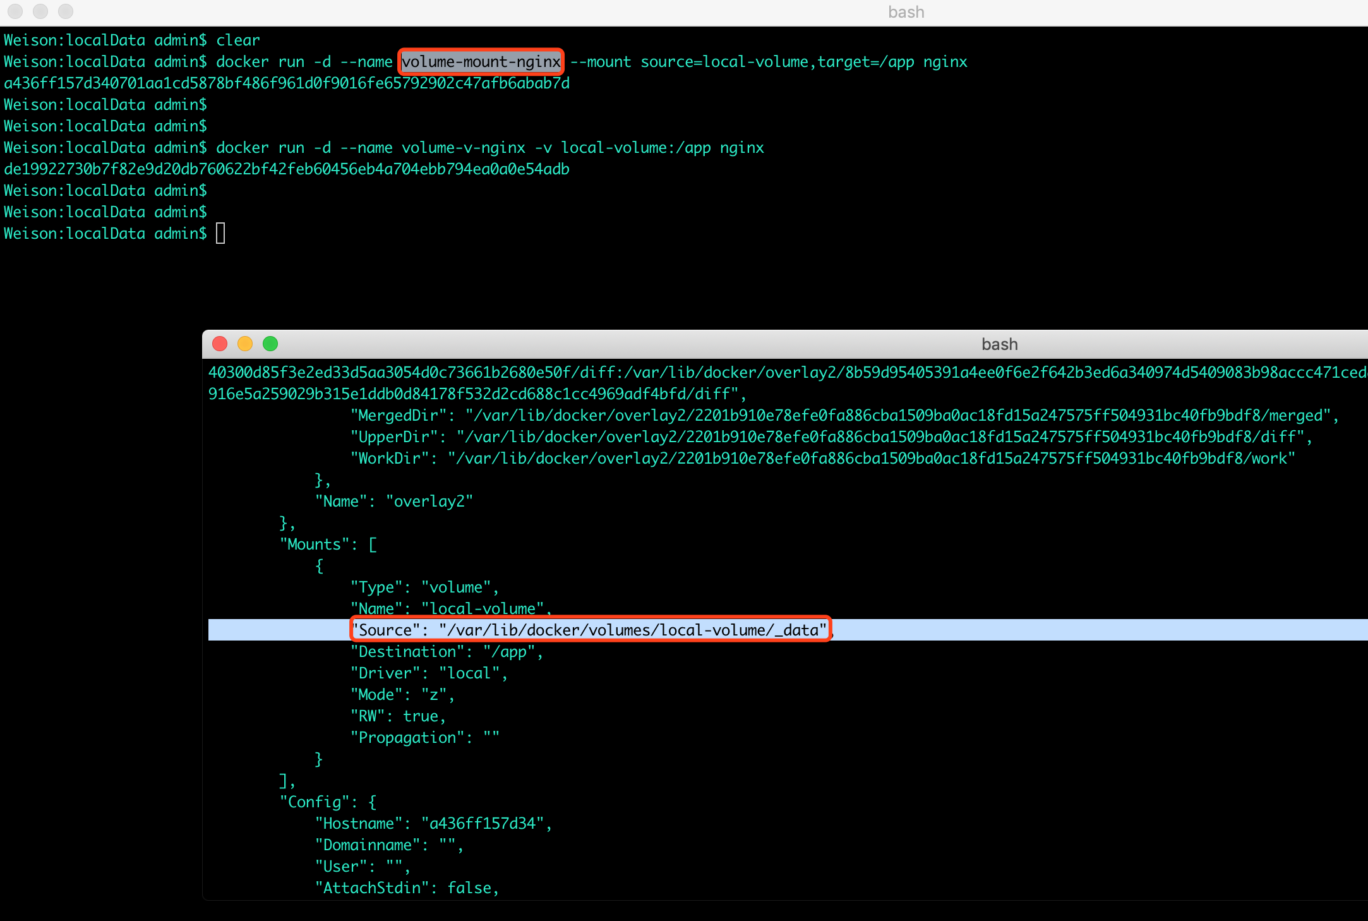Click the "Propagation": "" line
Screen dimensions: 1368x921
[x=424, y=738]
